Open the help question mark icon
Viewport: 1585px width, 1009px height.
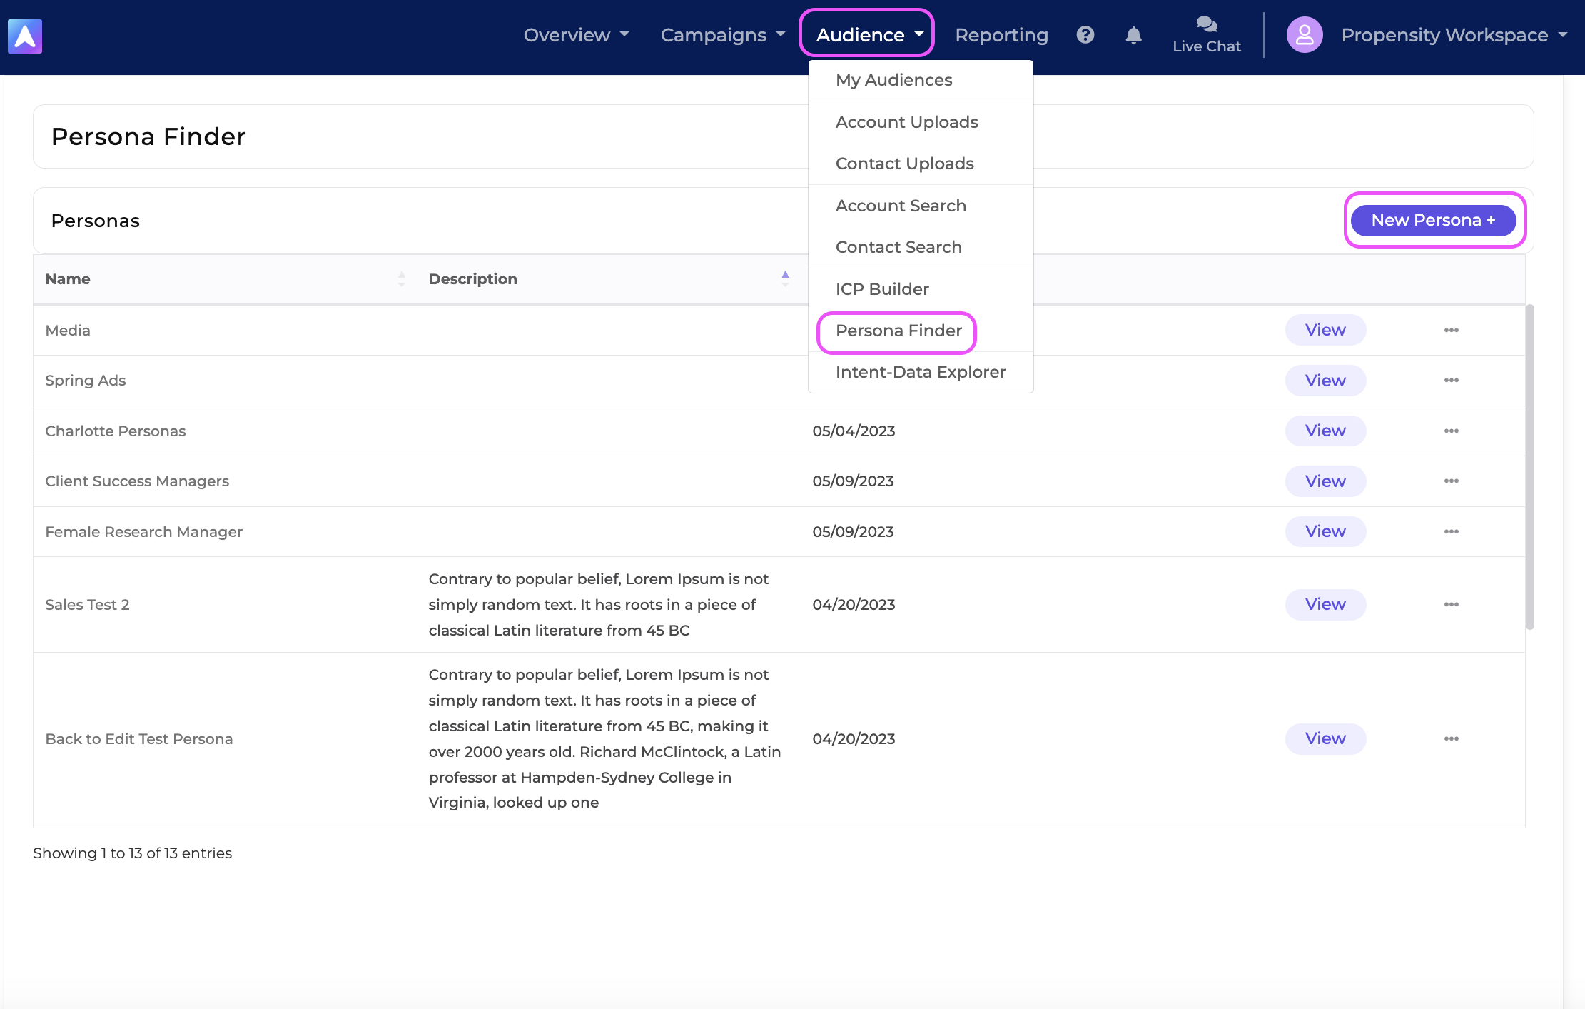[1085, 35]
